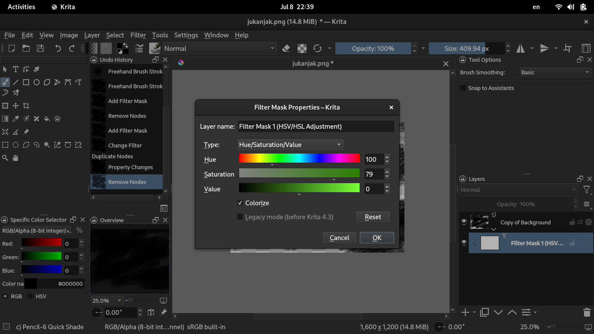Select the HSV radio button
Image resolution: width=594 pixels, height=334 pixels.
(30, 296)
